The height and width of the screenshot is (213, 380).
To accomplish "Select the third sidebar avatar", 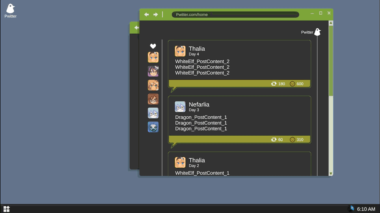I will coord(153,85).
